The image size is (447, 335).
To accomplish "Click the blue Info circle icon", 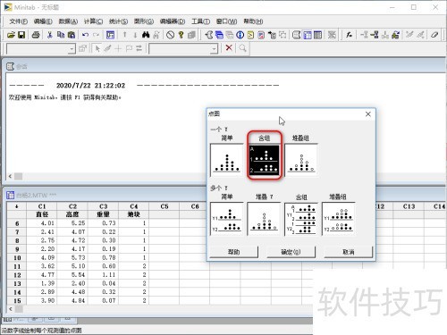I will click(x=240, y=35).
